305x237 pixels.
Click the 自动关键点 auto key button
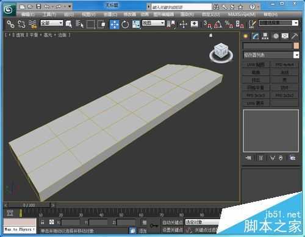[x=172, y=222]
